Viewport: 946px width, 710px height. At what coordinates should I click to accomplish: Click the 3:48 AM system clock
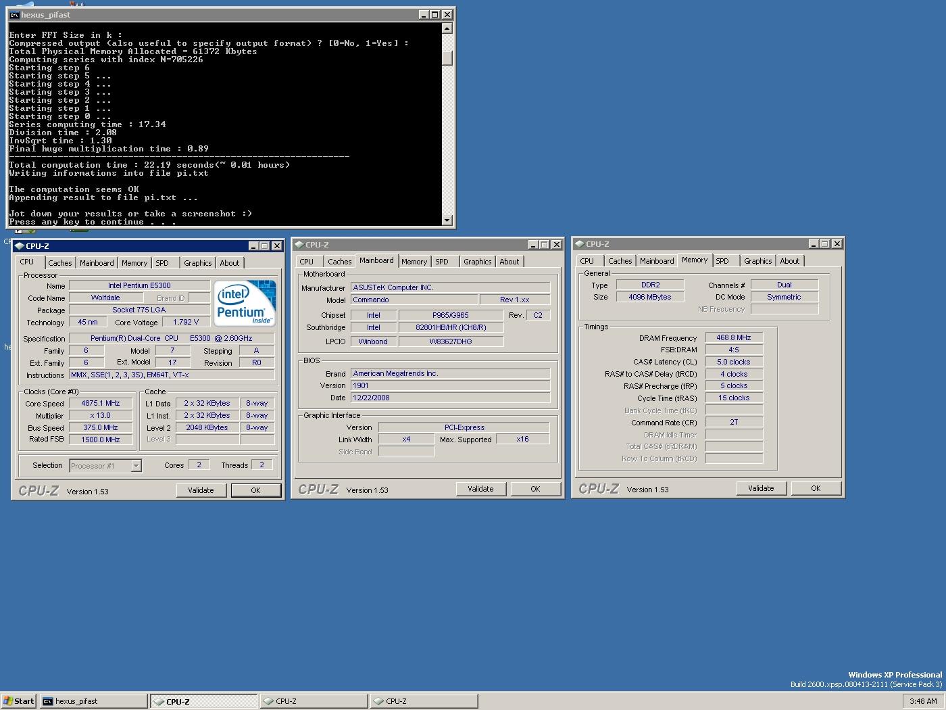tap(923, 701)
